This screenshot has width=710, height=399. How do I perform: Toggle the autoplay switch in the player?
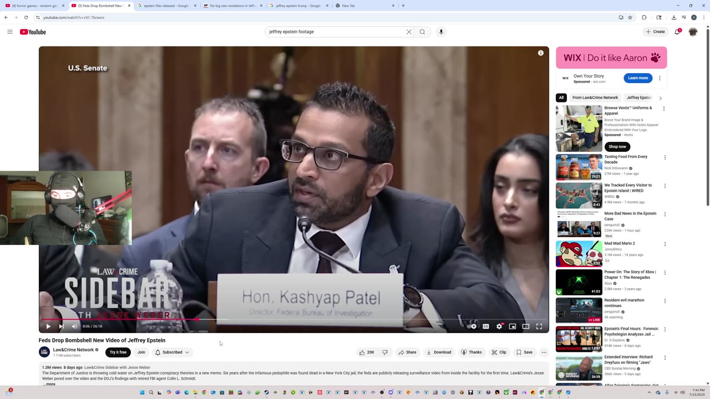(472, 326)
